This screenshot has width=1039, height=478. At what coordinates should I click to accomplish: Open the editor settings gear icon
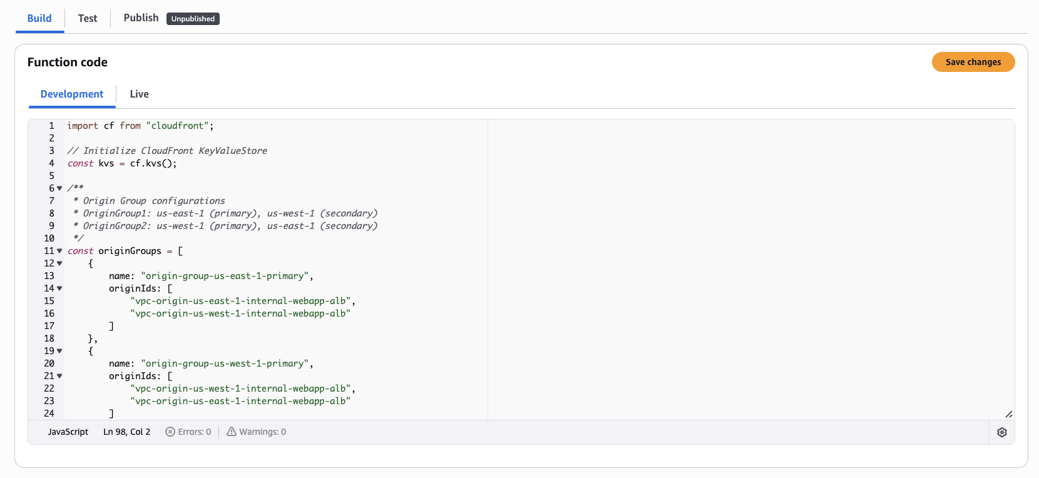[x=1001, y=432]
